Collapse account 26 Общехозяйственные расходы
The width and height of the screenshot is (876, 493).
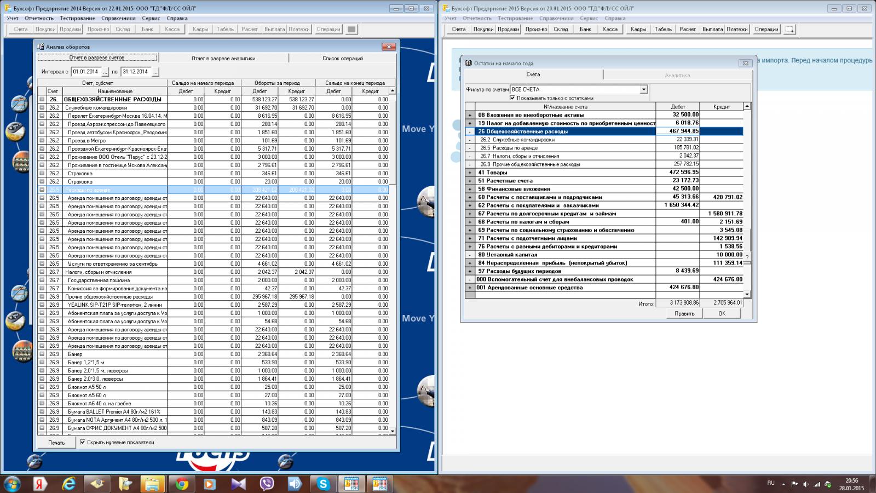point(470,131)
